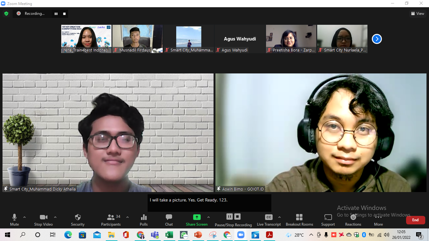The height and width of the screenshot is (241, 429).
Task: Show hidden system tray icons
Action: [x=311, y=235]
